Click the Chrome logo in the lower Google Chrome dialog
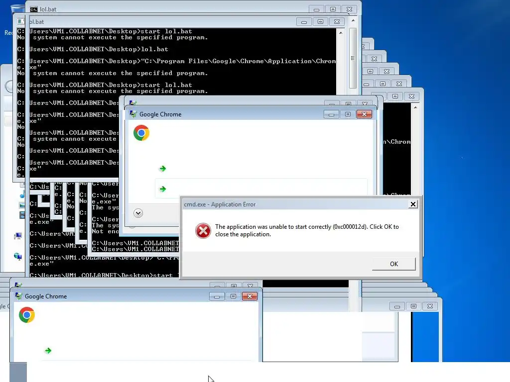The width and height of the screenshot is (510, 382). tap(27, 315)
